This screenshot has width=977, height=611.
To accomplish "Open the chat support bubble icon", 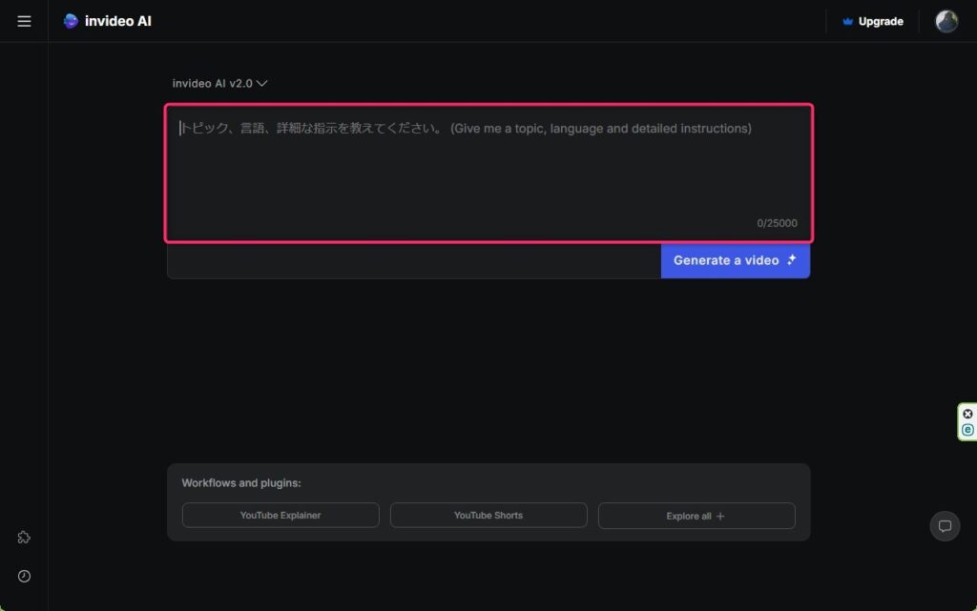I will (945, 526).
